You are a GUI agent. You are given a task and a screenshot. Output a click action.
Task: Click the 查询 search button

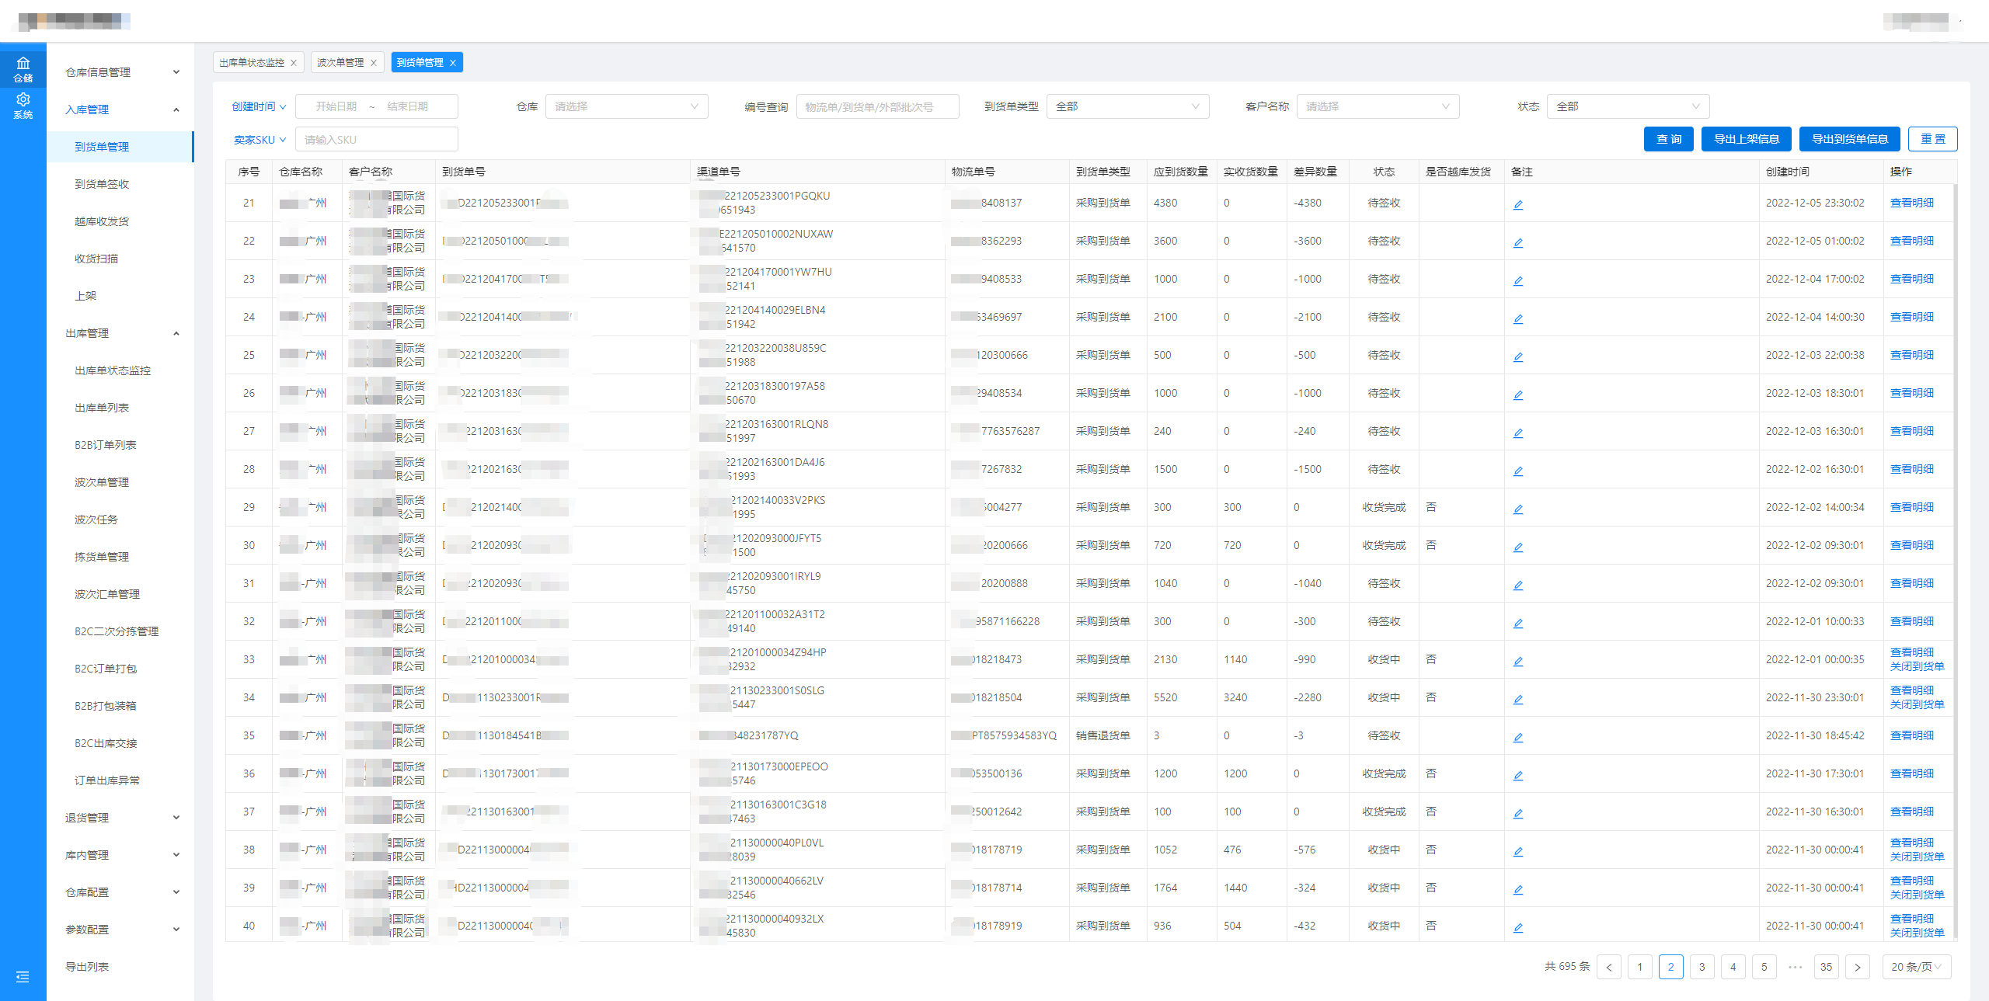pyautogui.click(x=1669, y=139)
